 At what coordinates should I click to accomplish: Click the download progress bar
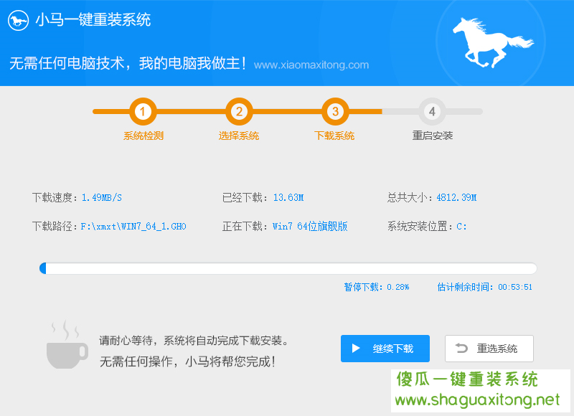pos(288,268)
